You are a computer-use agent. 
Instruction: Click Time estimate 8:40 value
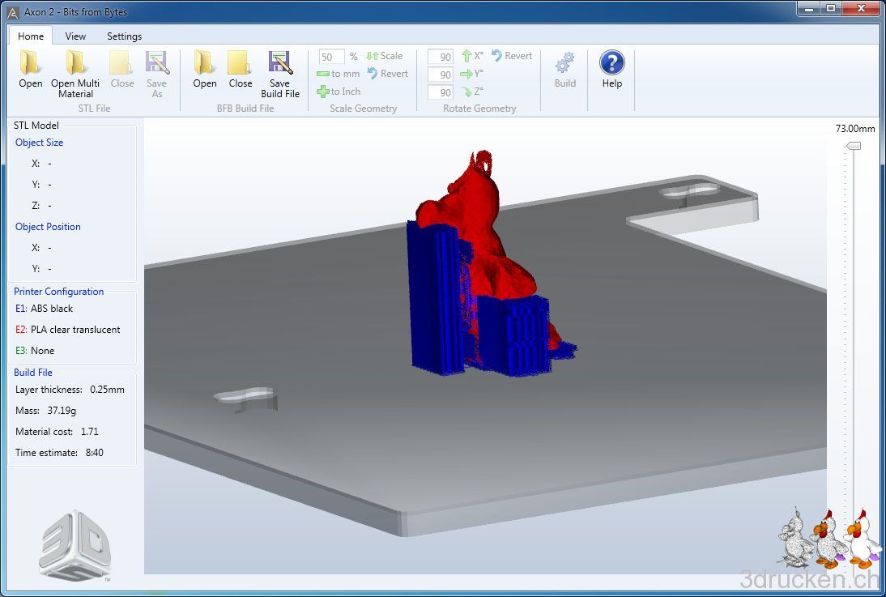(95, 452)
